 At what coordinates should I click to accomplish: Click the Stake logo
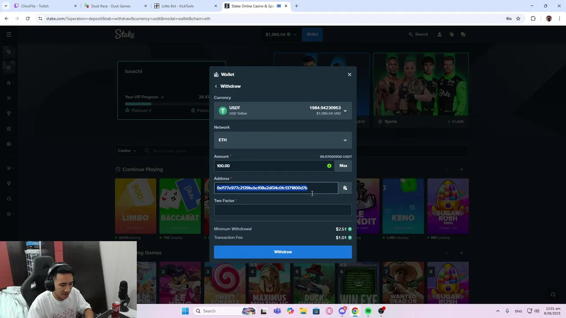[x=125, y=34]
